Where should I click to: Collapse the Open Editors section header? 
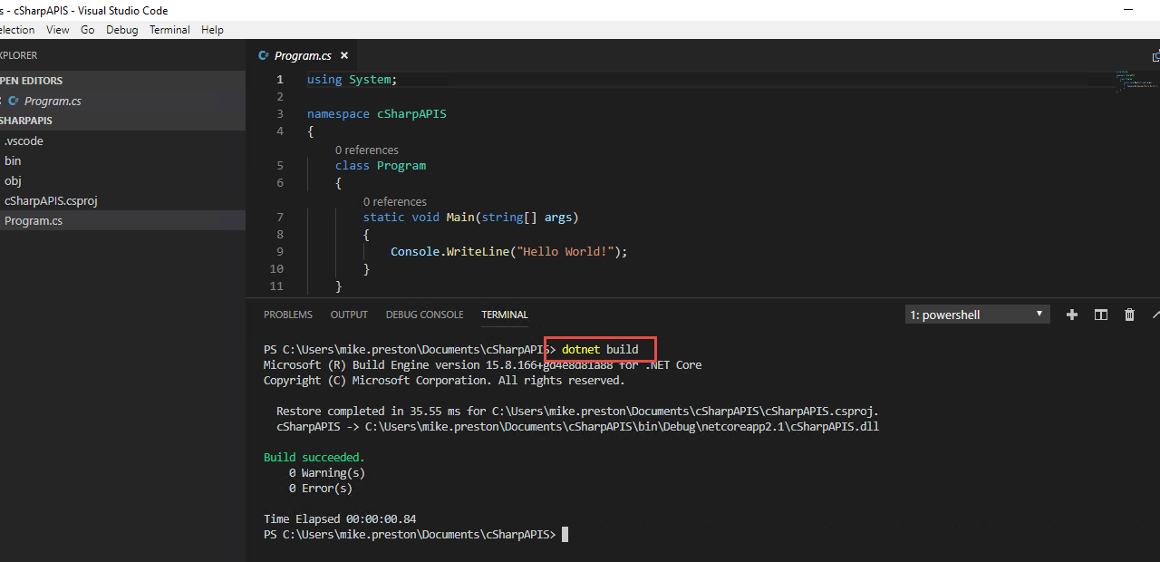coord(122,81)
